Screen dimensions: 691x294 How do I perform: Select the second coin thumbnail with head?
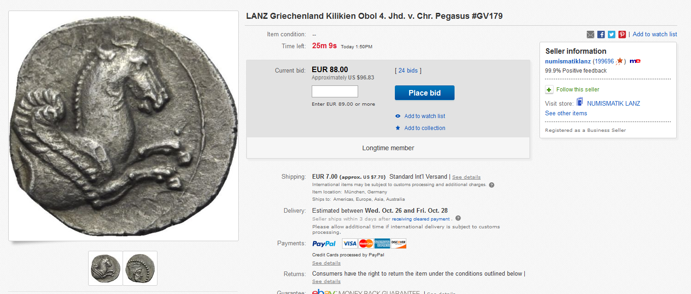point(140,268)
